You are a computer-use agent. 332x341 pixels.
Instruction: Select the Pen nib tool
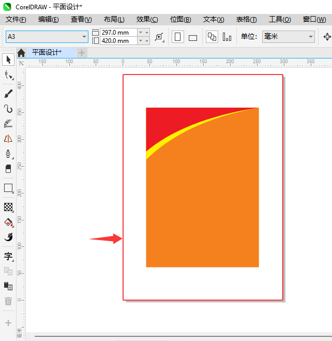[x=8, y=154]
